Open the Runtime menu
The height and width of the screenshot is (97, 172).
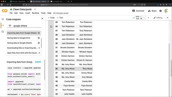35,13
